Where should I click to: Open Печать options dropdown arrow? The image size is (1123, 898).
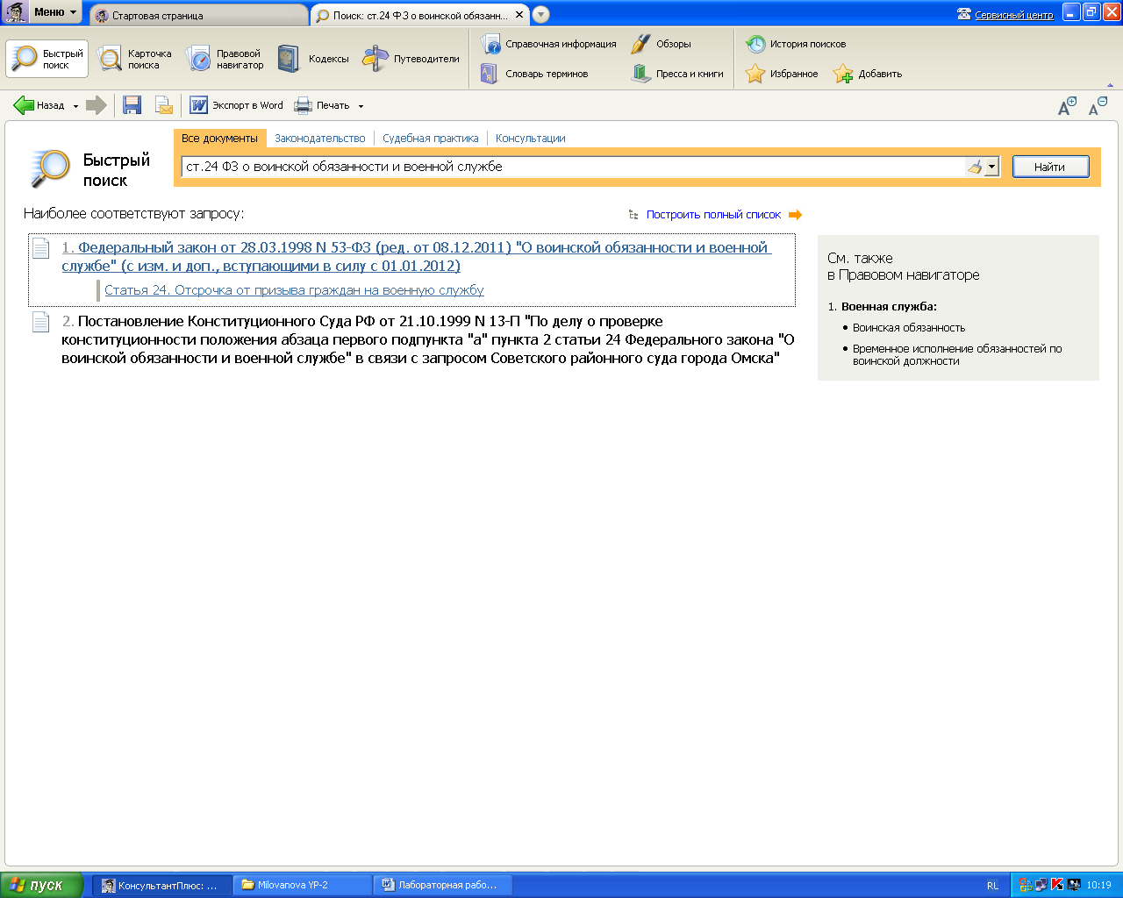point(361,106)
